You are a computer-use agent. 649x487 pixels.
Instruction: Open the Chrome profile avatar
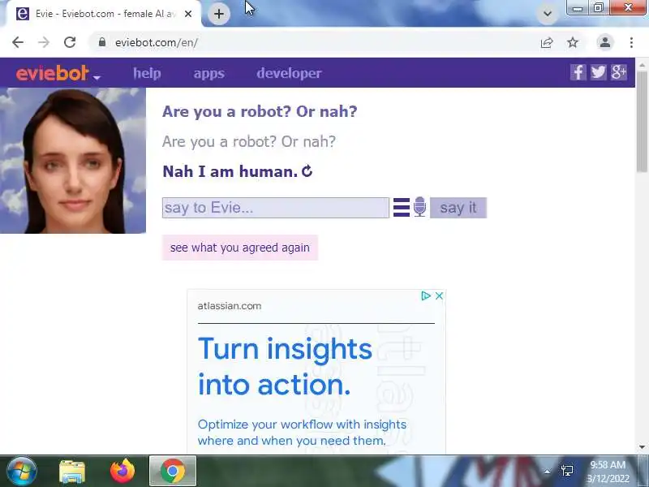pyautogui.click(x=604, y=42)
